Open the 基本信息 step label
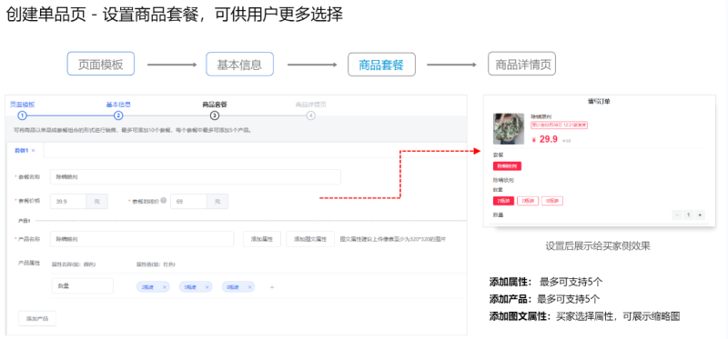Screen dimensions: 728x339 point(118,105)
